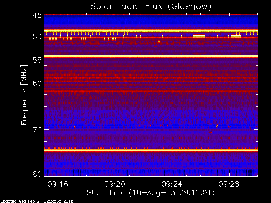Click the frequency tick label "50"
Viewport: 271px width, 203px height.
(37, 37)
